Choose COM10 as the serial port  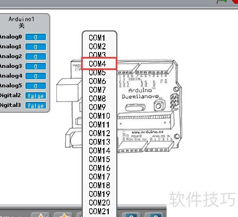[x=100, y=116]
